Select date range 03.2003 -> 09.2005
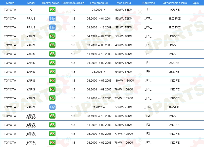Image resolution: width=204 pixels, height=147 pixels. tap(99, 45)
